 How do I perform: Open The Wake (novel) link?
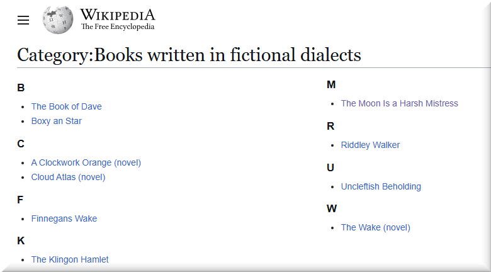(x=375, y=227)
